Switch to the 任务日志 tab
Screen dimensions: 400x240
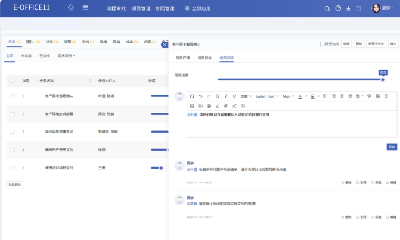click(x=204, y=57)
